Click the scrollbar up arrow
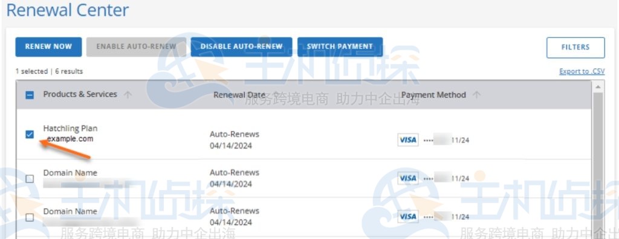Viewport: 619px width, 239px height. (x=598, y=86)
